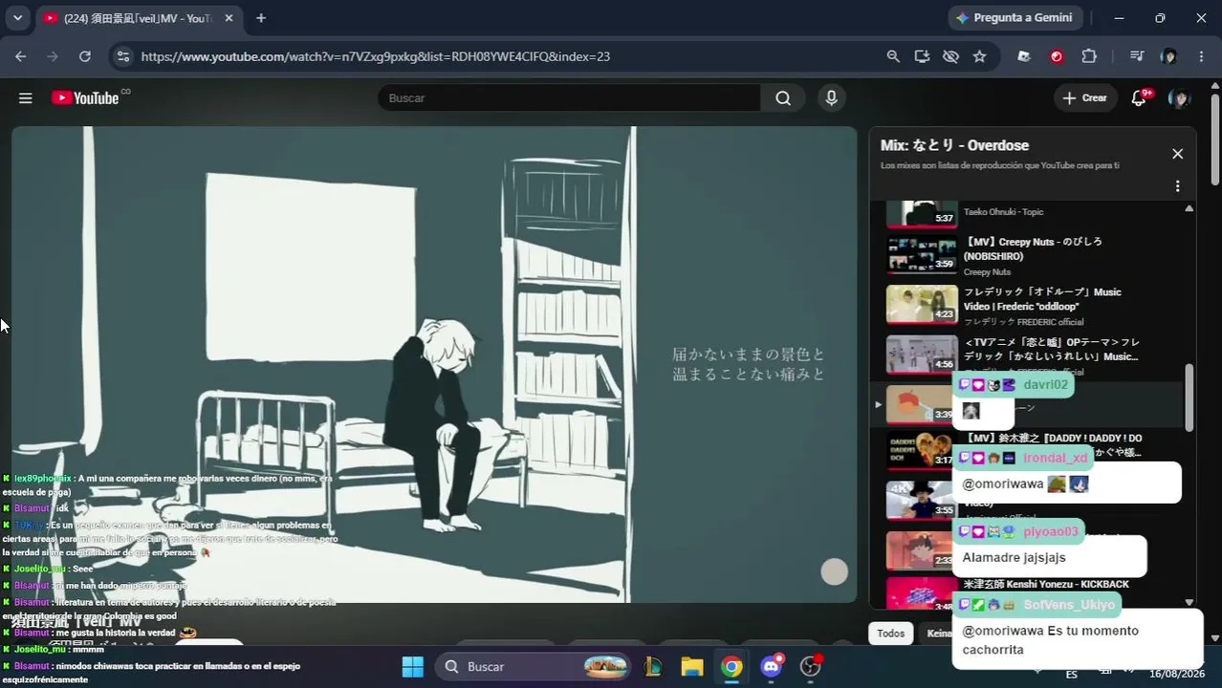1222x688 pixels.
Task: Click the Windows taskbar Buscar search box
Action: click(x=534, y=666)
